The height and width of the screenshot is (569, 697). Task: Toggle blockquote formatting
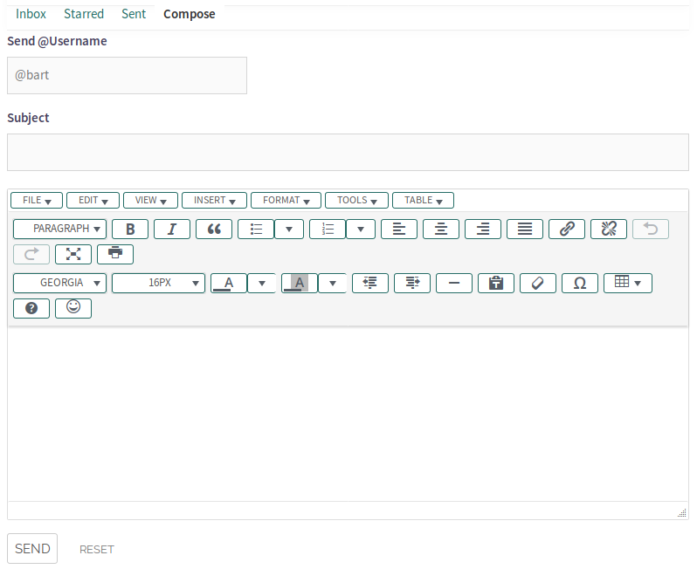[x=214, y=229]
